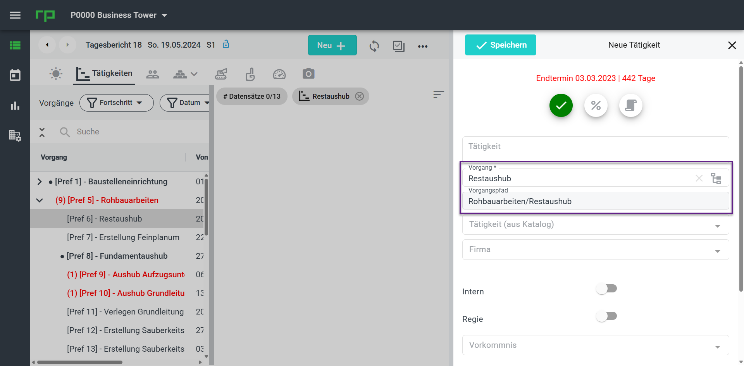Remove the Restaushub filter chip

click(x=360, y=96)
